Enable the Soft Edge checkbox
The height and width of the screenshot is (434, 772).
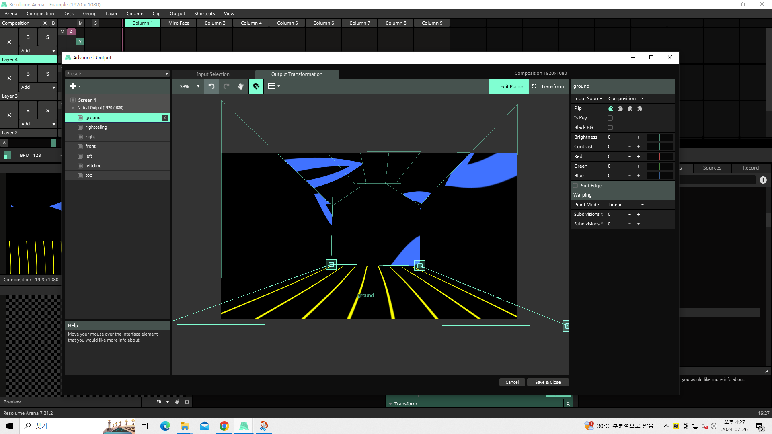[575, 186]
